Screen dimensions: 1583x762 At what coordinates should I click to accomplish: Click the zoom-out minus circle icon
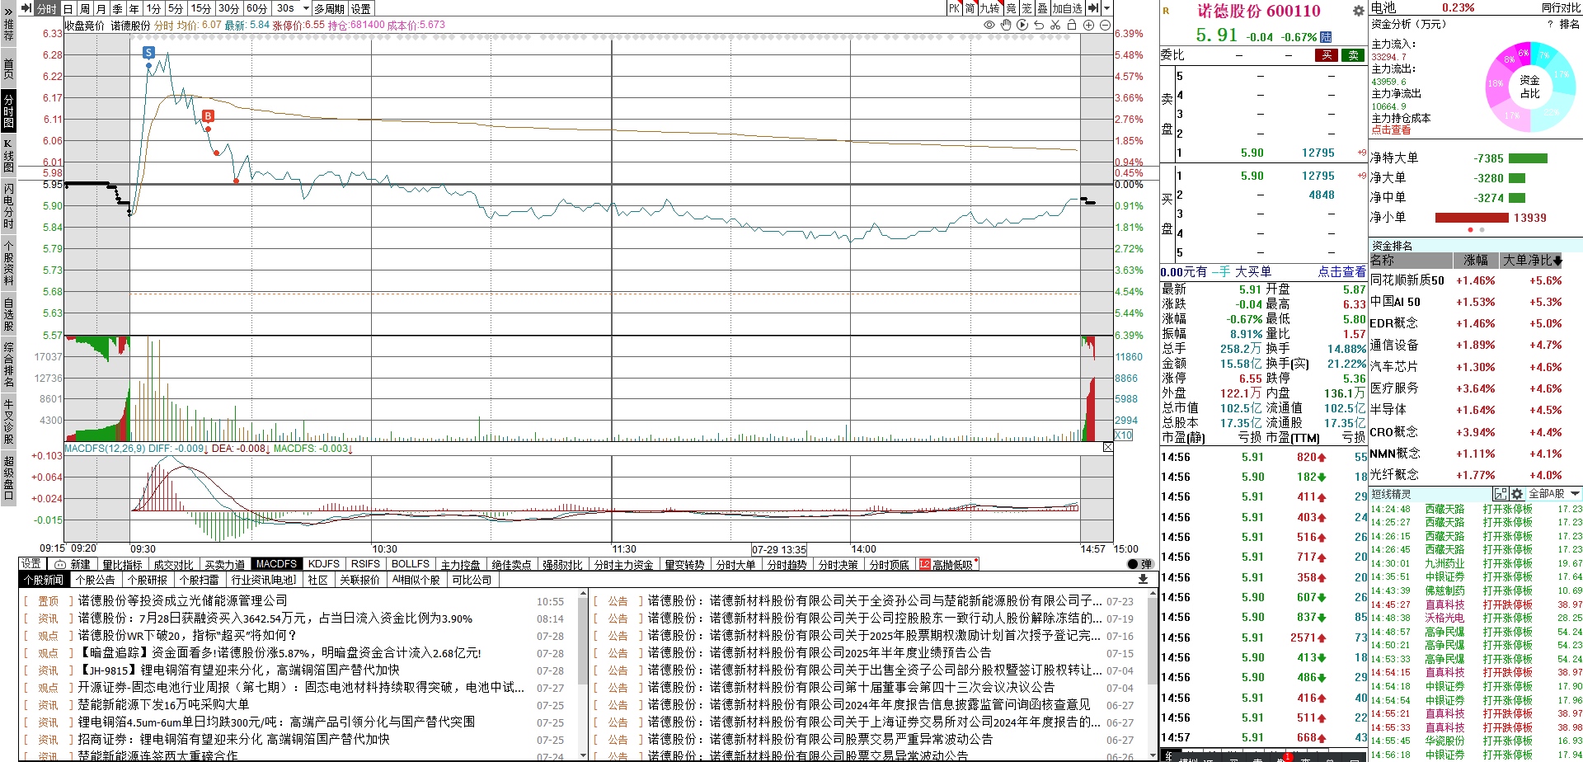pos(1105,26)
